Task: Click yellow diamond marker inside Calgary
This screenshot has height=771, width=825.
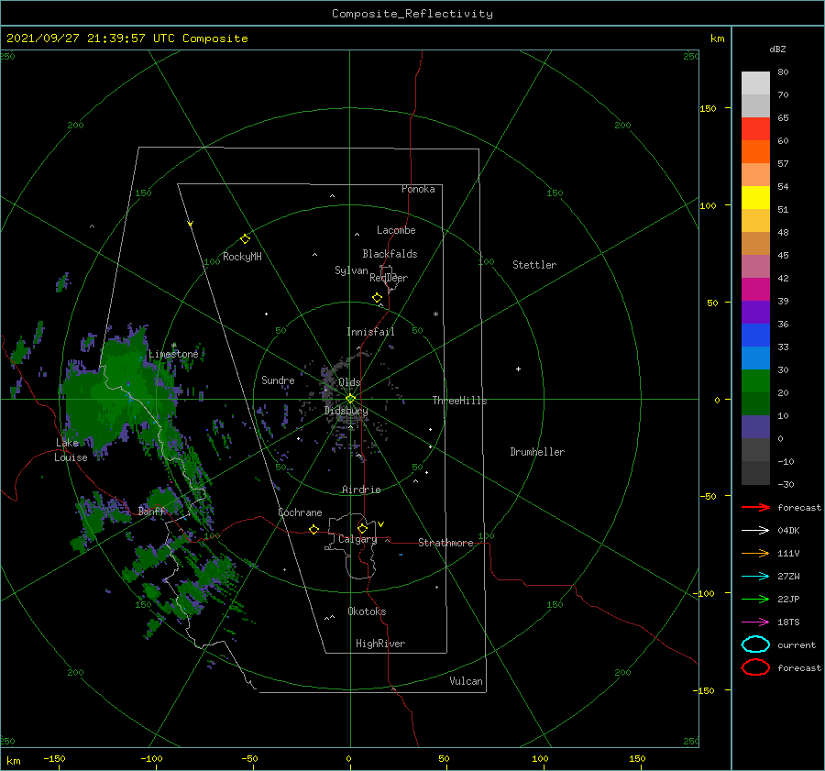Action: click(362, 528)
